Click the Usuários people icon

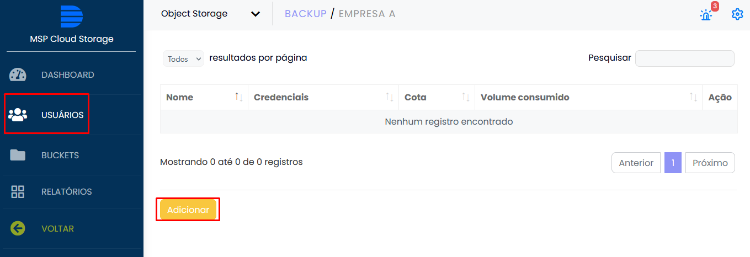point(18,115)
